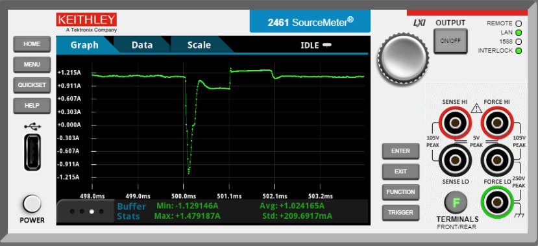
Task: Click the 500.0ms x-axis label
Action: click(184, 196)
